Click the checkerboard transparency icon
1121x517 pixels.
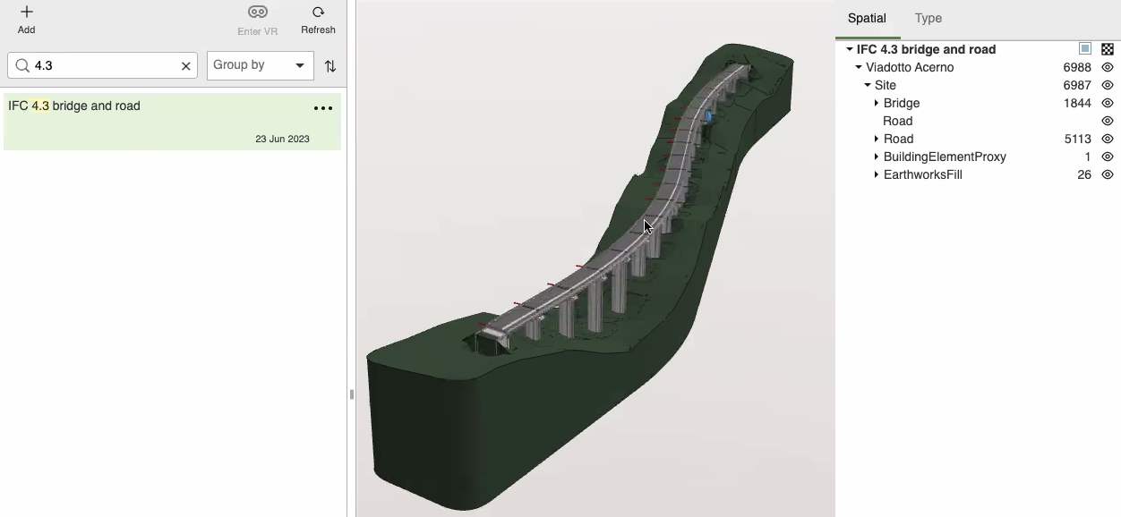1108,49
